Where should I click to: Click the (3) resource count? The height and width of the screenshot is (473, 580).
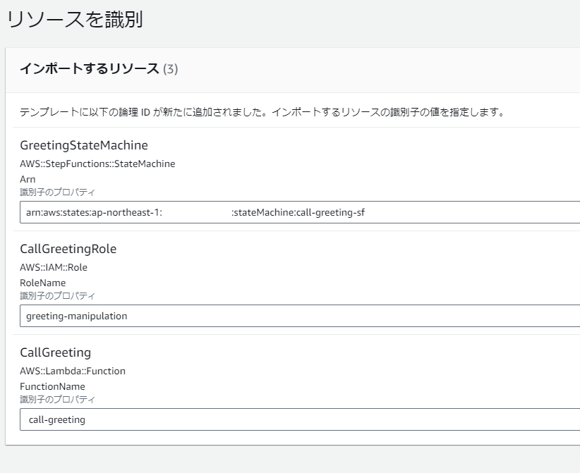(171, 69)
